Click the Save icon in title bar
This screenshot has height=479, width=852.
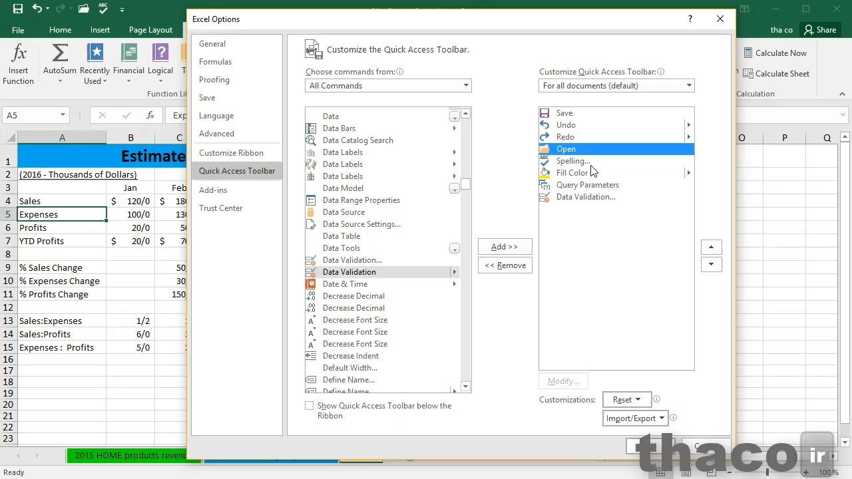coord(18,9)
